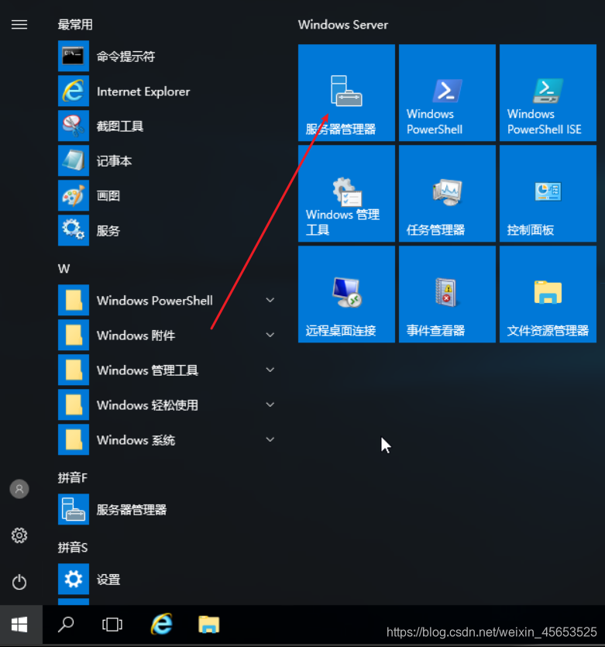Open File Explorer from the taskbar
Viewport: 605px width, 647px height.
click(x=208, y=624)
